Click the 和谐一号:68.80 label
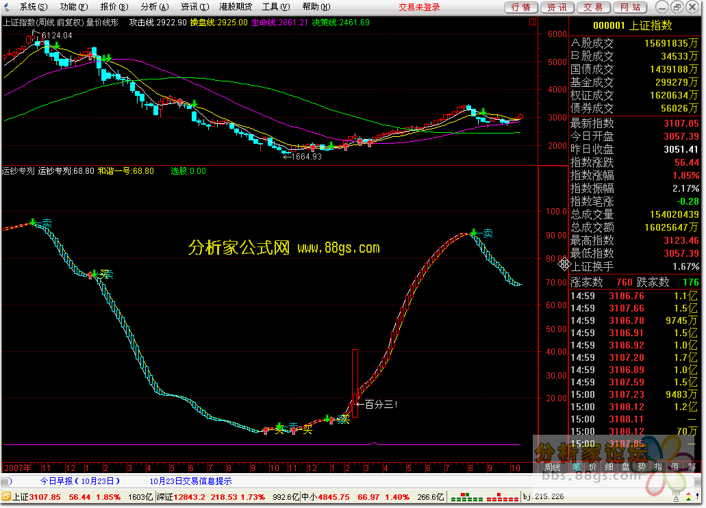This screenshot has height=508, width=706. coord(125,171)
